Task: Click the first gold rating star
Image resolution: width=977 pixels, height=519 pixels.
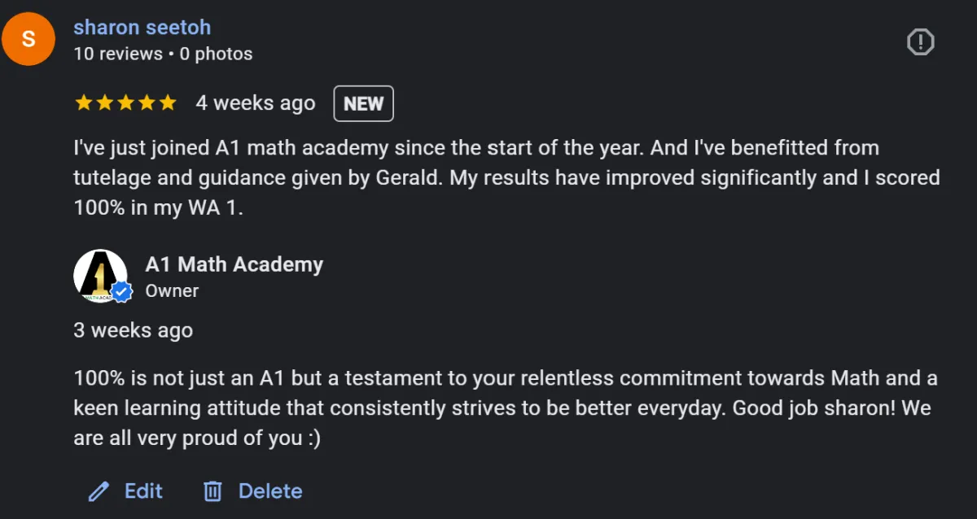Action: [x=83, y=103]
